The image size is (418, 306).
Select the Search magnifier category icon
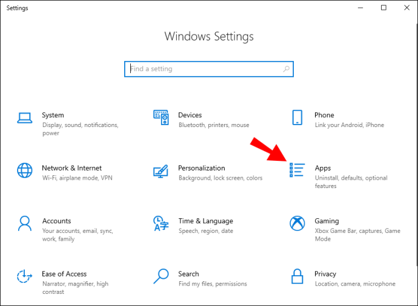click(161, 276)
